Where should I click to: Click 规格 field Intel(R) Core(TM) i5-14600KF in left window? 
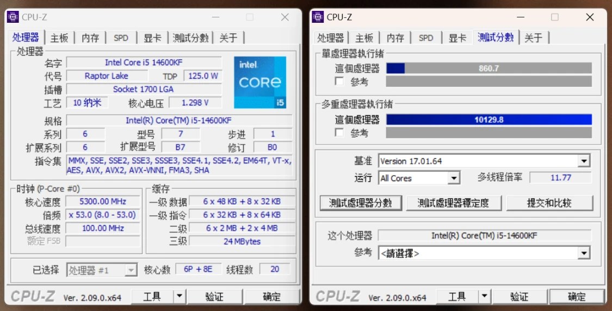click(179, 120)
